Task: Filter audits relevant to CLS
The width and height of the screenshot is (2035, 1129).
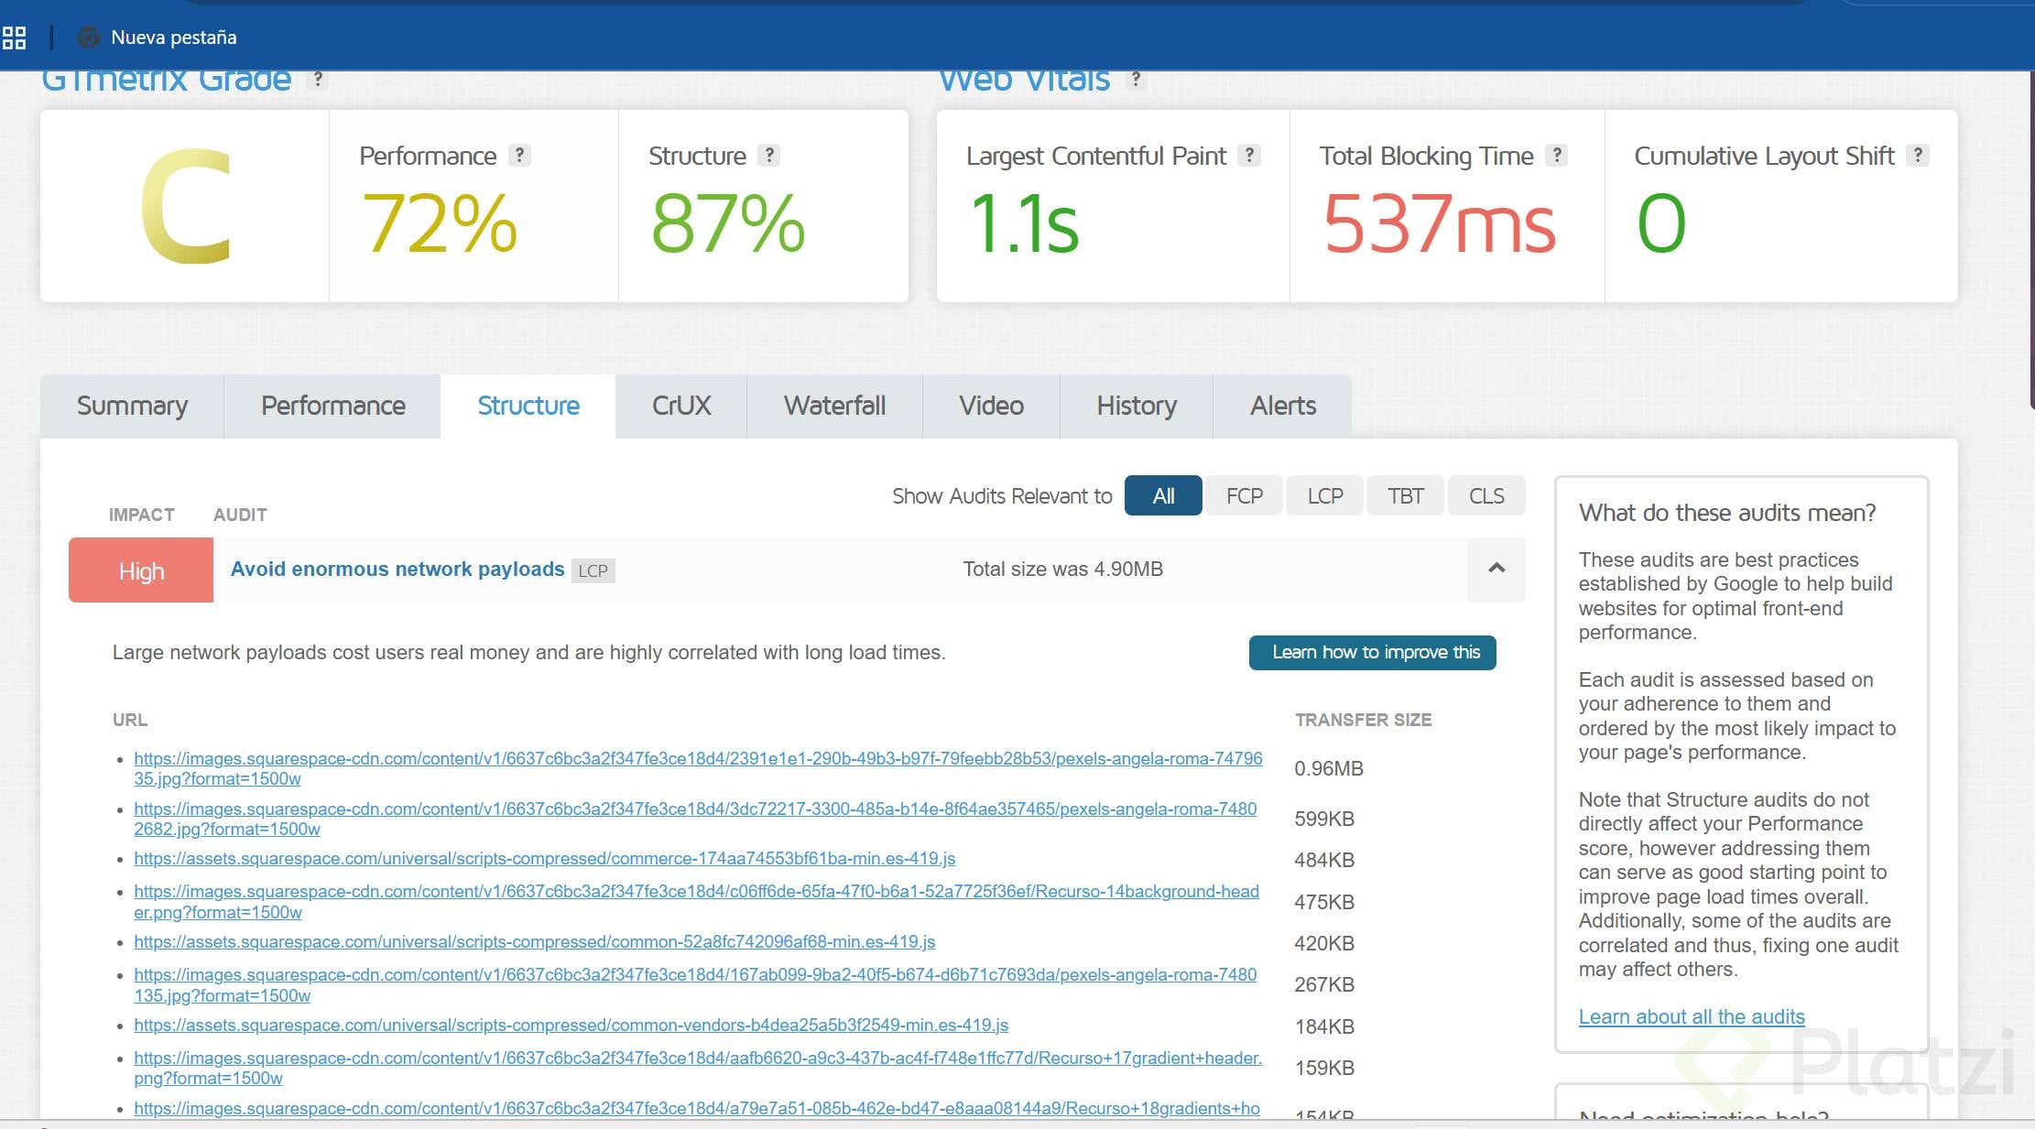Action: tap(1485, 495)
